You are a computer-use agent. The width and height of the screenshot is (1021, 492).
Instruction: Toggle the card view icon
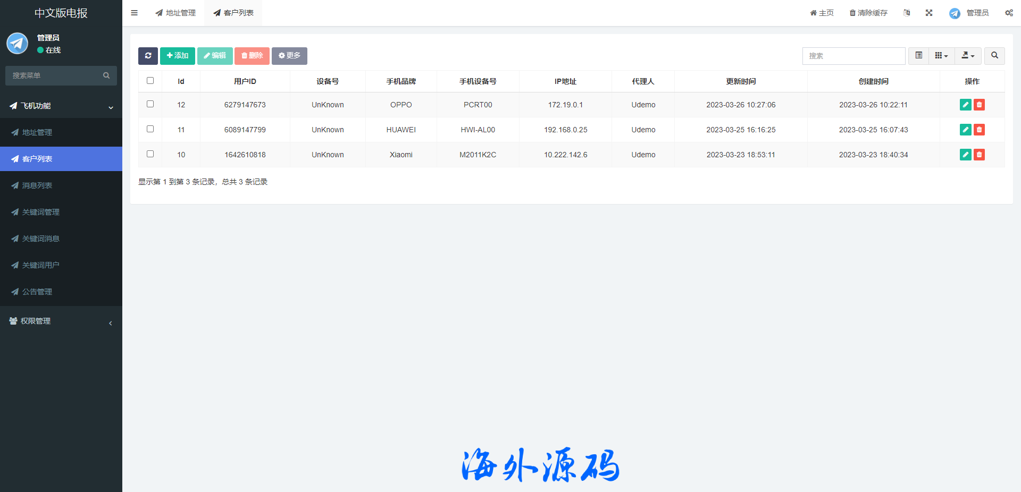click(918, 56)
